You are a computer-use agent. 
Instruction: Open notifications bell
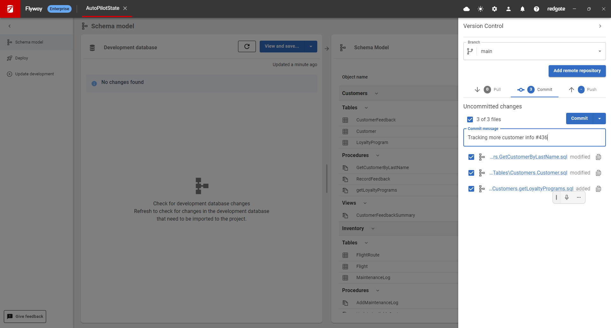523,9
